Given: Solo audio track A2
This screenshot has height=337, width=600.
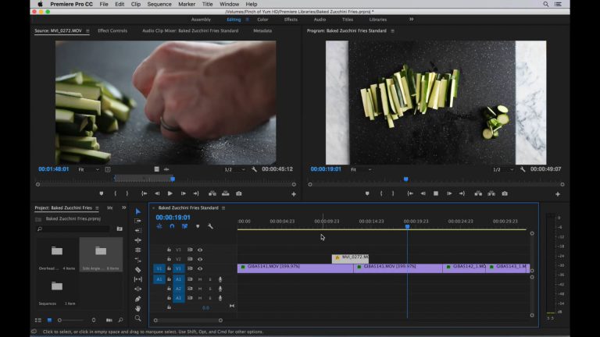Looking at the screenshot, I should tap(209, 289).
